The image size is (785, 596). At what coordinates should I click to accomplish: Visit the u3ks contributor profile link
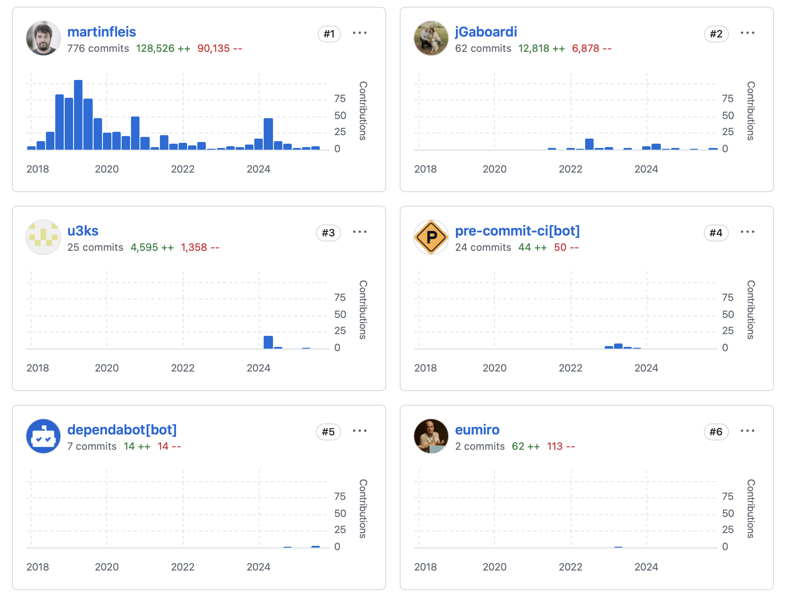tap(83, 231)
